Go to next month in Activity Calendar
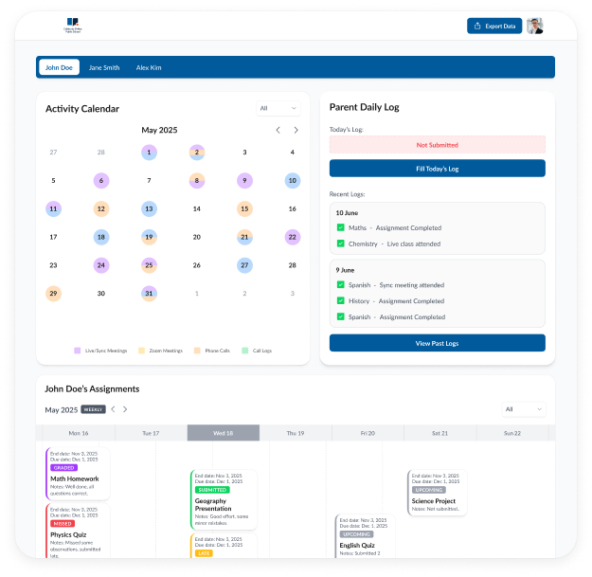This screenshot has width=592, height=577. (296, 130)
